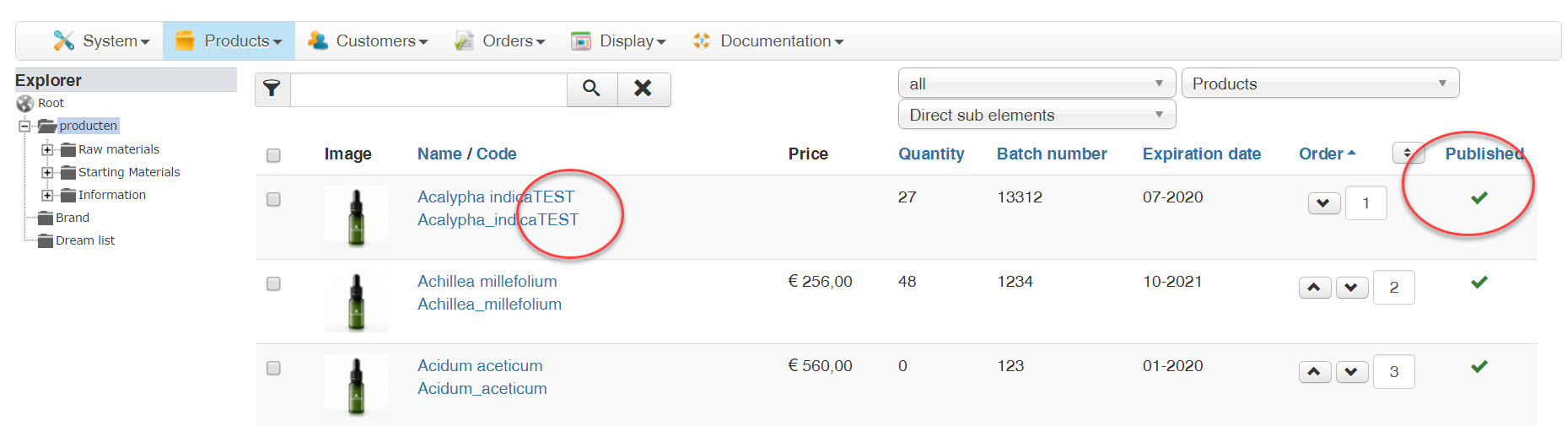Sort the list by Expiration date
Screen dimensions: 1567x426
coord(1201,154)
